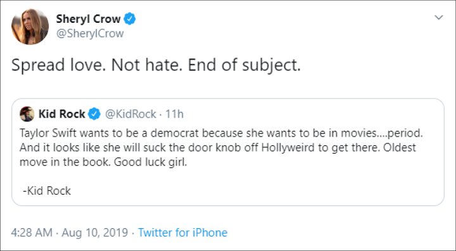This screenshot has height=251, width=456.
Task: Open the quoted Kid Rock tweet text
Action: [221, 147]
